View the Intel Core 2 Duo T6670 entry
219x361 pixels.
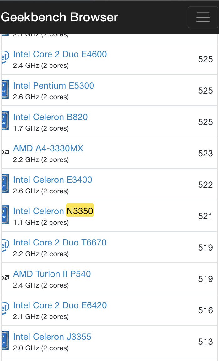point(60,243)
